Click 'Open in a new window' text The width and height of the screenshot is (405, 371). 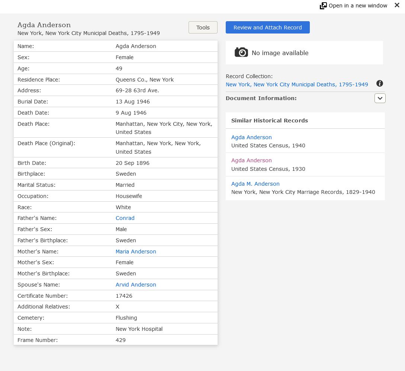click(x=358, y=6)
